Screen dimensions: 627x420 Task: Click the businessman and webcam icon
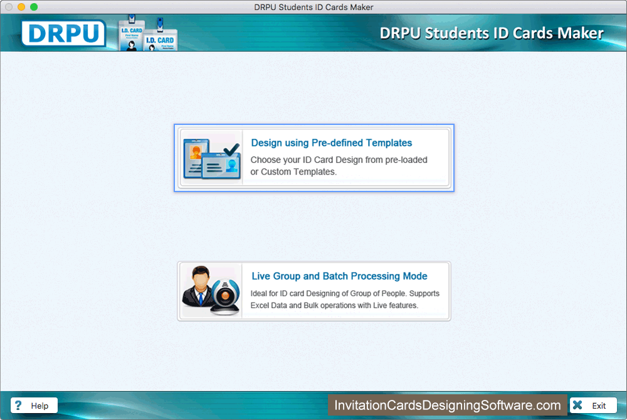click(211, 290)
